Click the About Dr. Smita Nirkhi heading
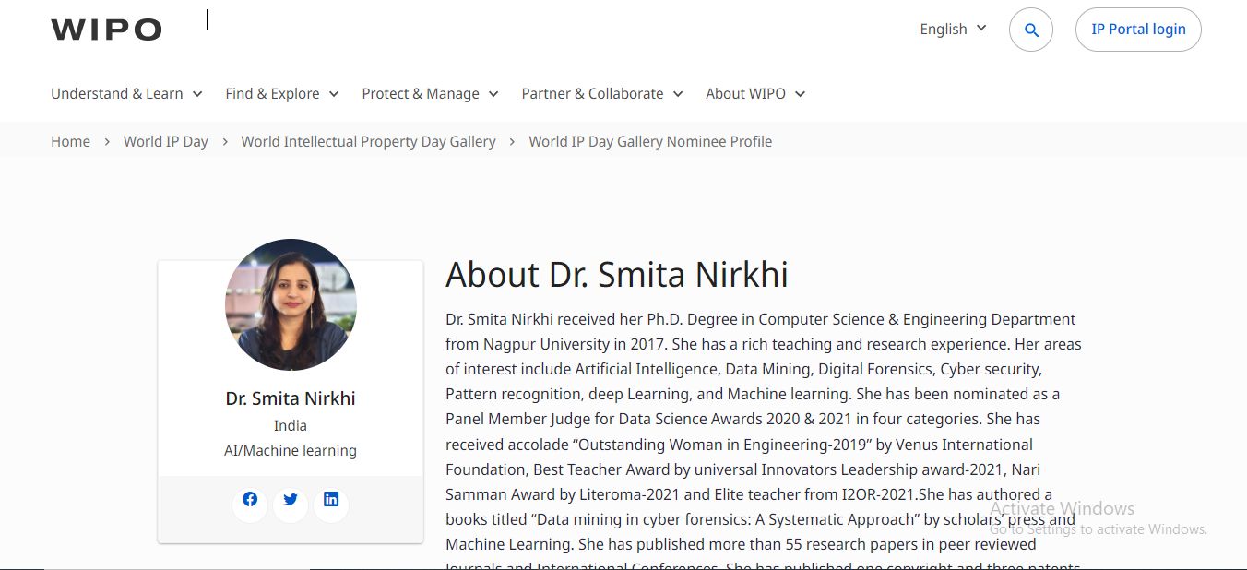The image size is (1247, 570). pos(616,275)
